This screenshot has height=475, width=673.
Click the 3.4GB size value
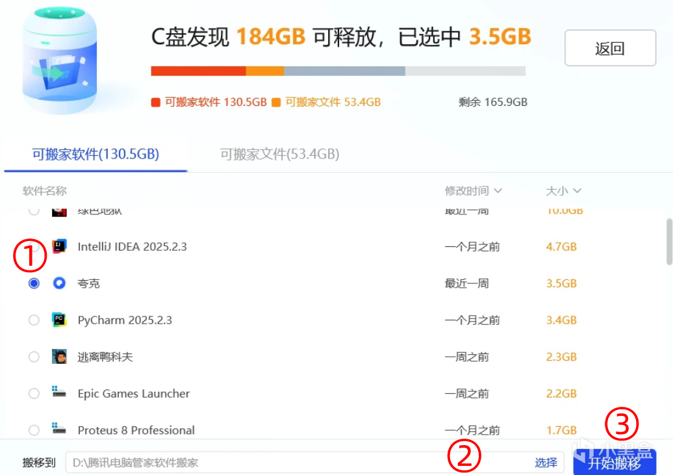[x=561, y=320]
